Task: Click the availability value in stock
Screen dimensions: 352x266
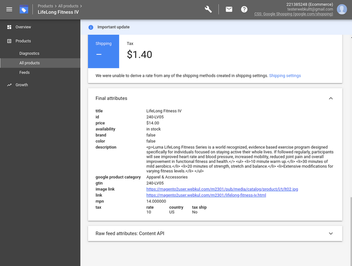Action: tap(154, 129)
